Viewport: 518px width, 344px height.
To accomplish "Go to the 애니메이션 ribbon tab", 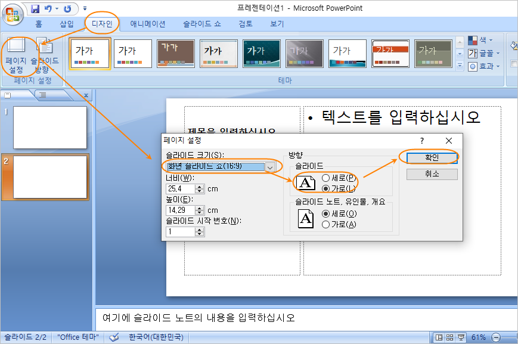I will [x=148, y=24].
